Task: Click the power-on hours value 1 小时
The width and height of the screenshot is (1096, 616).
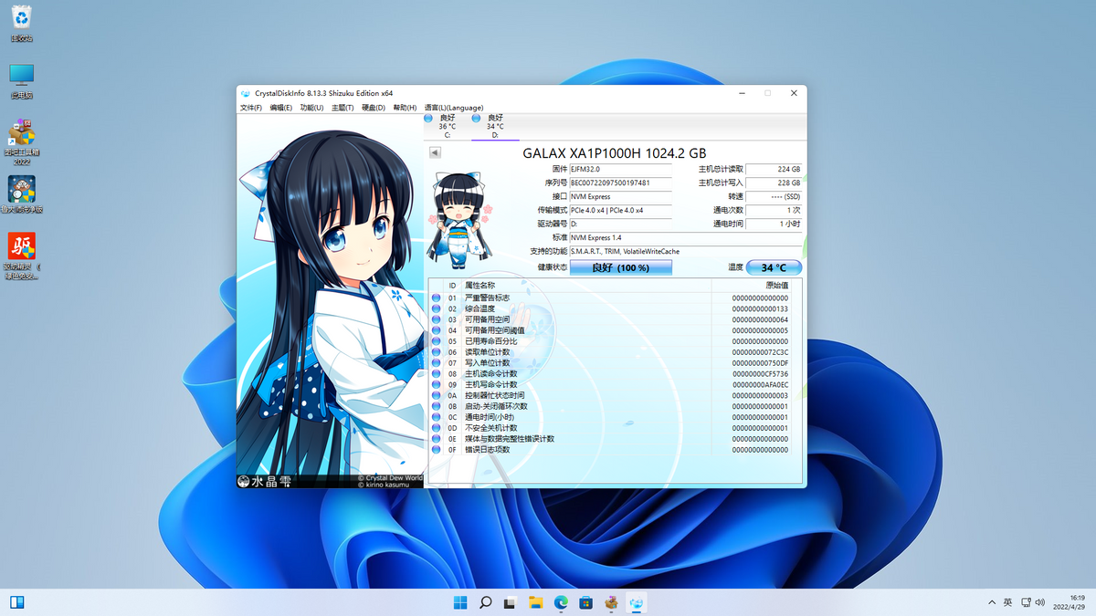Action: pos(775,224)
